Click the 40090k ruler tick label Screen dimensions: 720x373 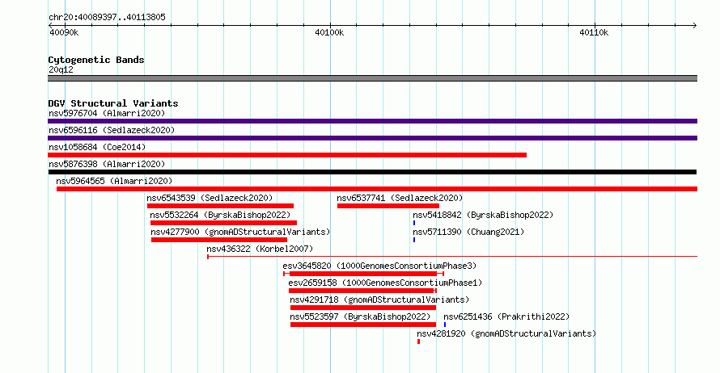click(64, 32)
